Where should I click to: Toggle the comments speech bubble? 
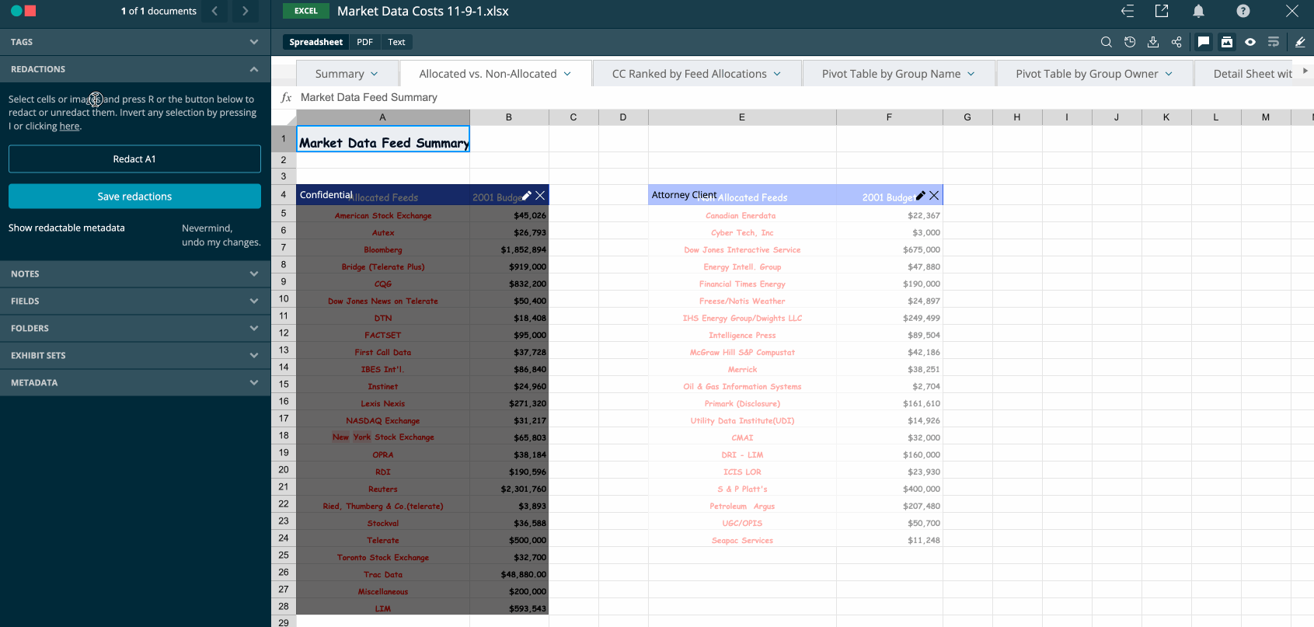[1204, 42]
